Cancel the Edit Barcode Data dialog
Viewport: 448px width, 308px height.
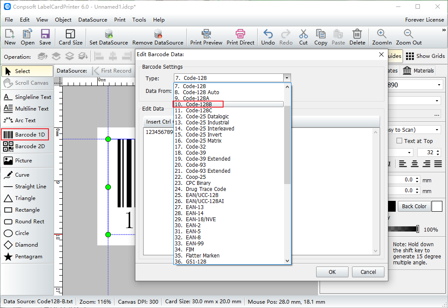368,272
